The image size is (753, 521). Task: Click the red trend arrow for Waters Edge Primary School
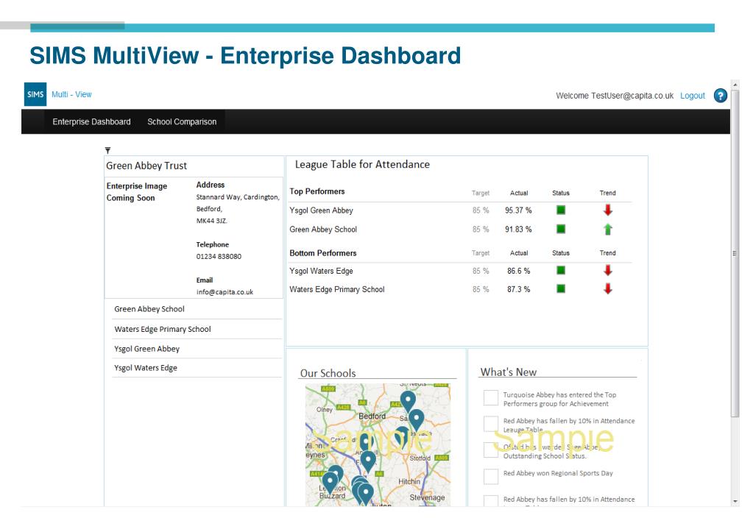point(607,289)
